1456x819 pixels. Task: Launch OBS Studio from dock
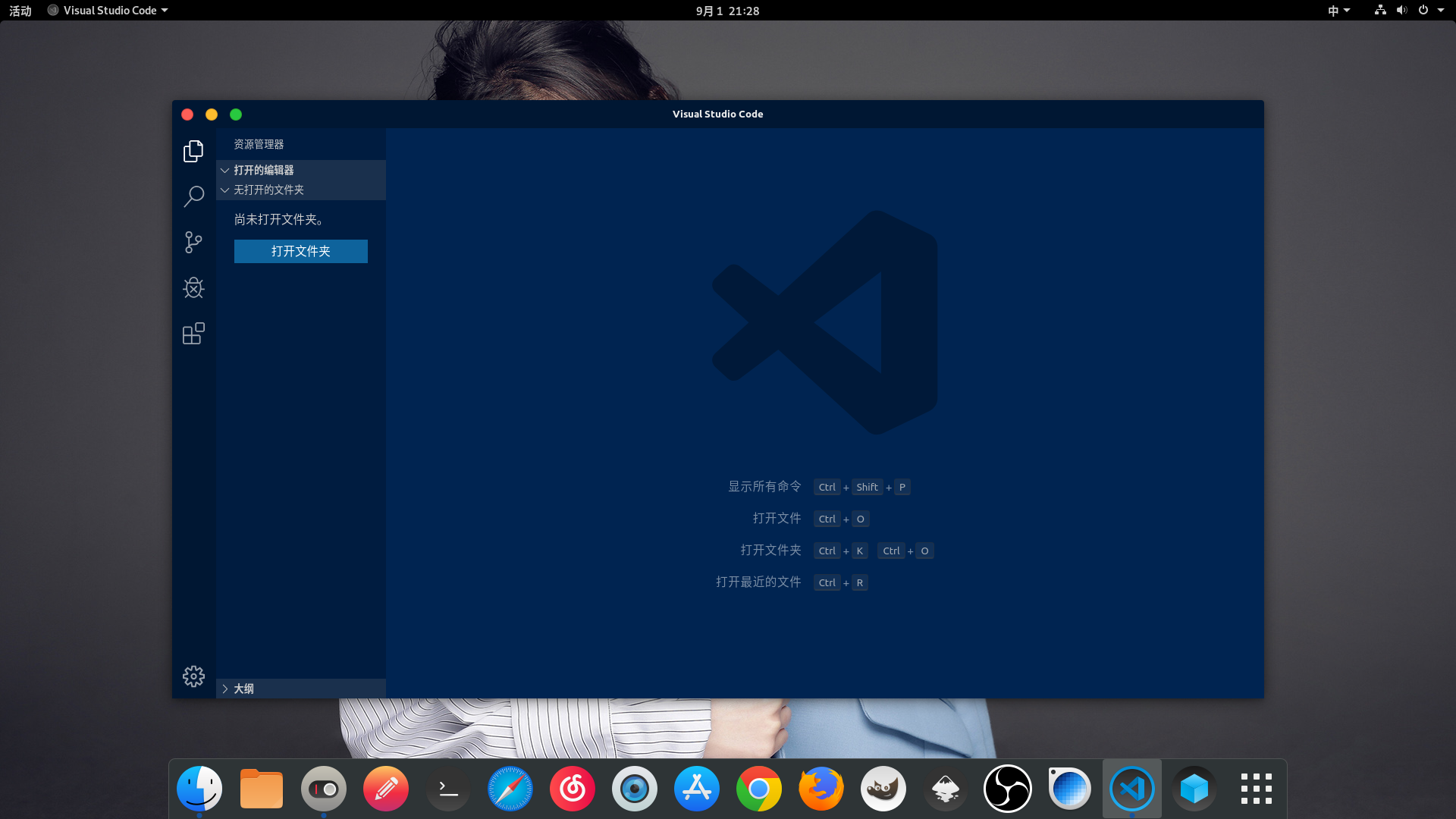pos(1008,789)
